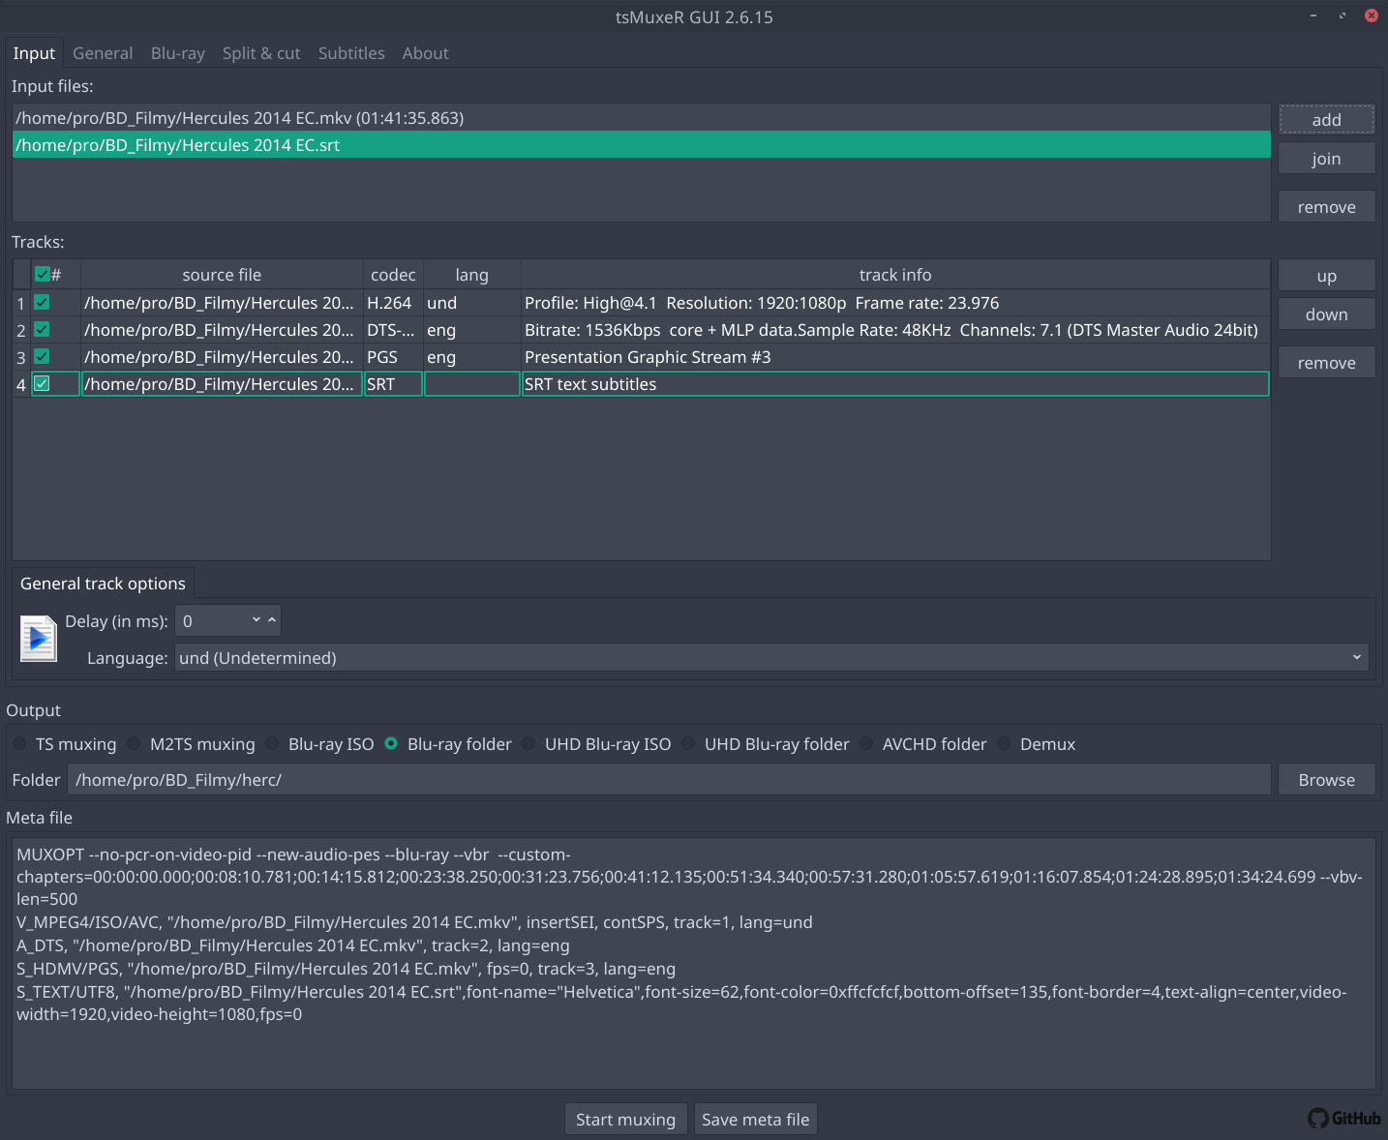The image size is (1388, 1140).
Task: Open the Delay value dropdown
Action: pyautogui.click(x=256, y=619)
